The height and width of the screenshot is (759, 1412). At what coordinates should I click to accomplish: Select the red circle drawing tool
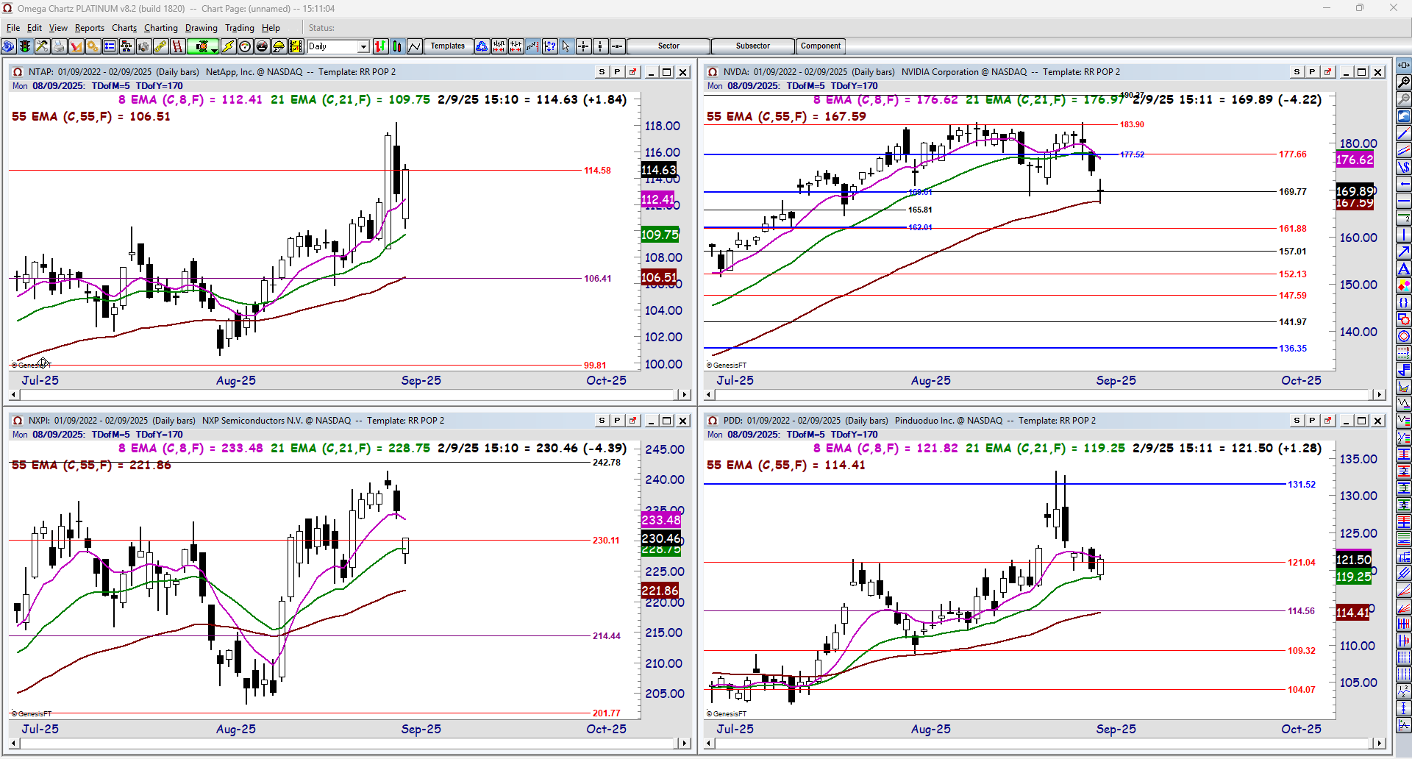coord(1404,336)
